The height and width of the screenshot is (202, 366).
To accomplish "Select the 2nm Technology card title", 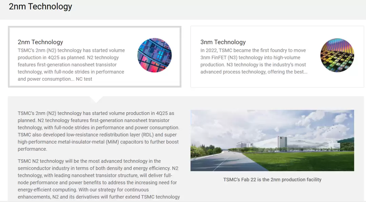I will [x=40, y=42].
